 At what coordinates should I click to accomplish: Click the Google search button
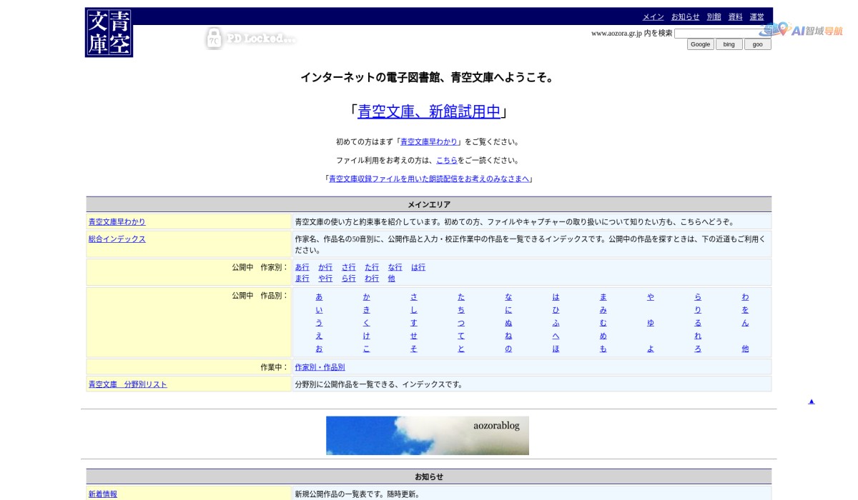coord(700,44)
